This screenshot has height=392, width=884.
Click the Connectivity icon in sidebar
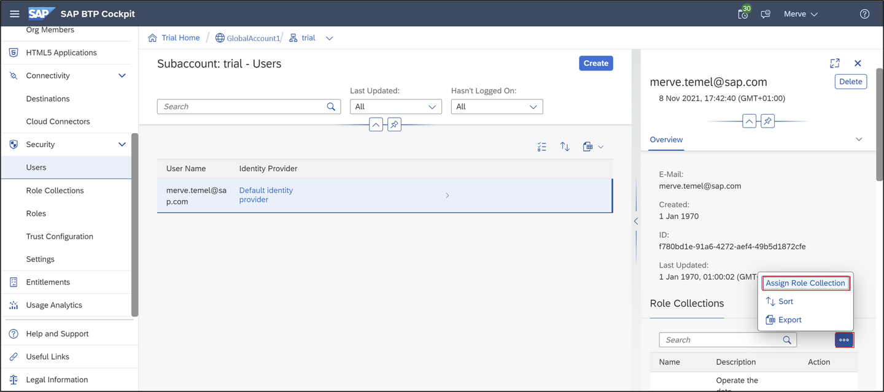coord(14,75)
